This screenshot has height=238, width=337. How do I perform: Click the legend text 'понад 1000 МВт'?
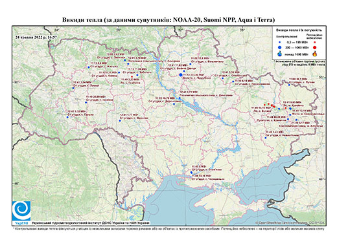pyautogui.click(x=296, y=54)
